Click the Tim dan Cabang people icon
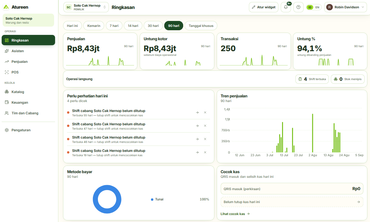The width and height of the screenshot is (370, 222). point(7,113)
